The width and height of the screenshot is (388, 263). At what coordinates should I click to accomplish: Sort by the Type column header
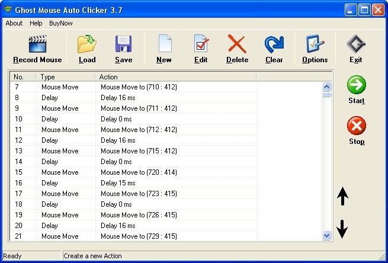point(66,77)
